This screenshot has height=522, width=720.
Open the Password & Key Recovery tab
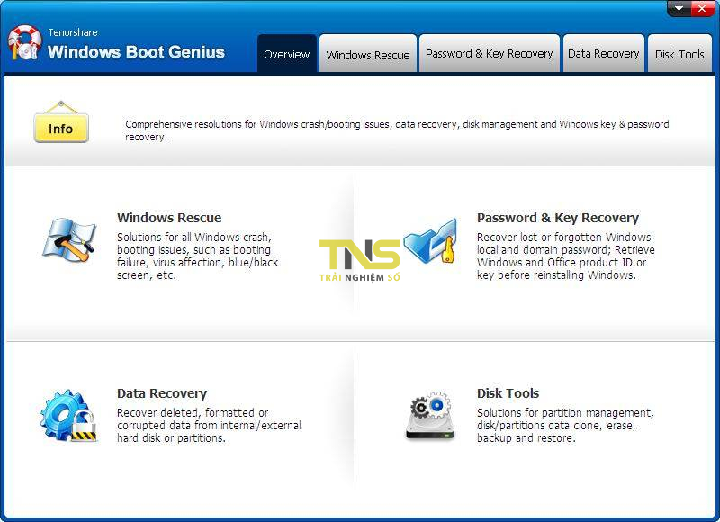489,54
